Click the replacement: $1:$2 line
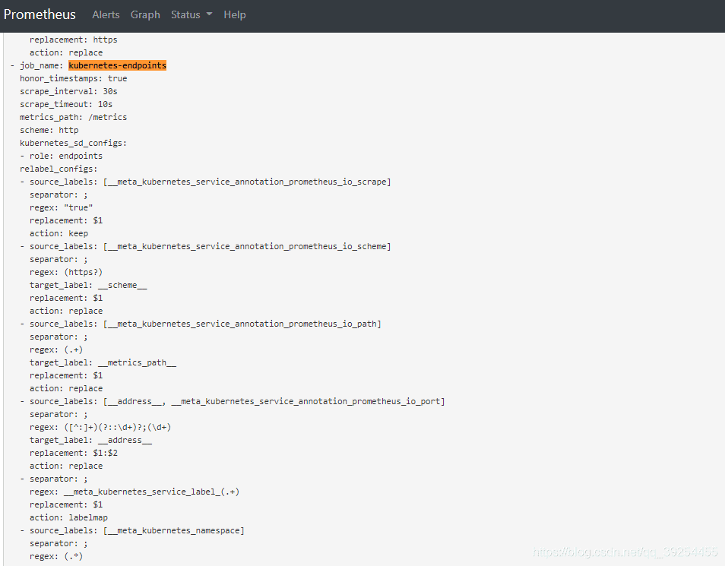This screenshot has width=725, height=566. click(x=74, y=453)
